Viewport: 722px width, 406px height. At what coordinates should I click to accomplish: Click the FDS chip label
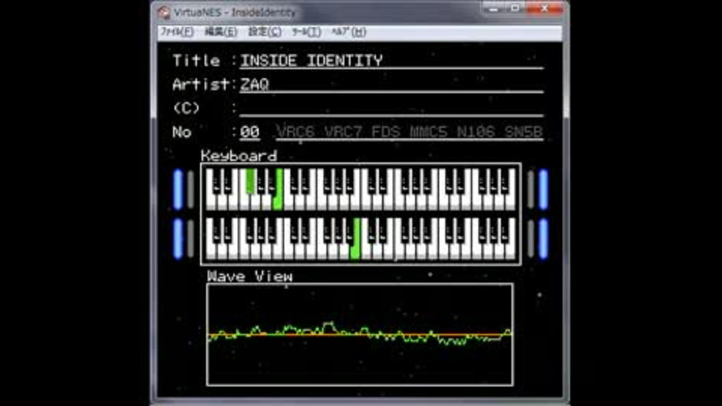pos(385,132)
